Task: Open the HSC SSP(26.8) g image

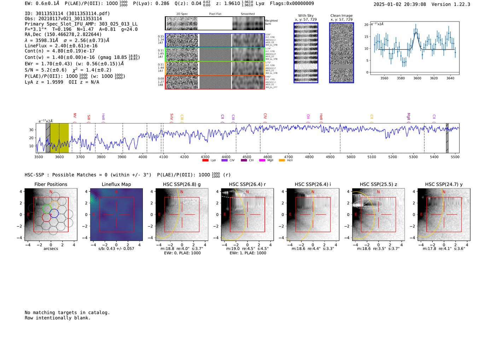Action: point(182,215)
